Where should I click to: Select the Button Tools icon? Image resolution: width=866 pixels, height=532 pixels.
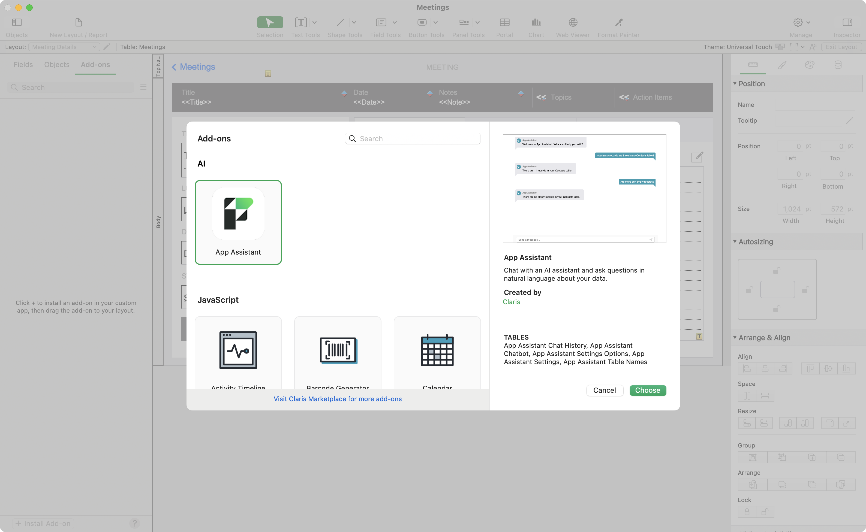[x=422, y=23]
